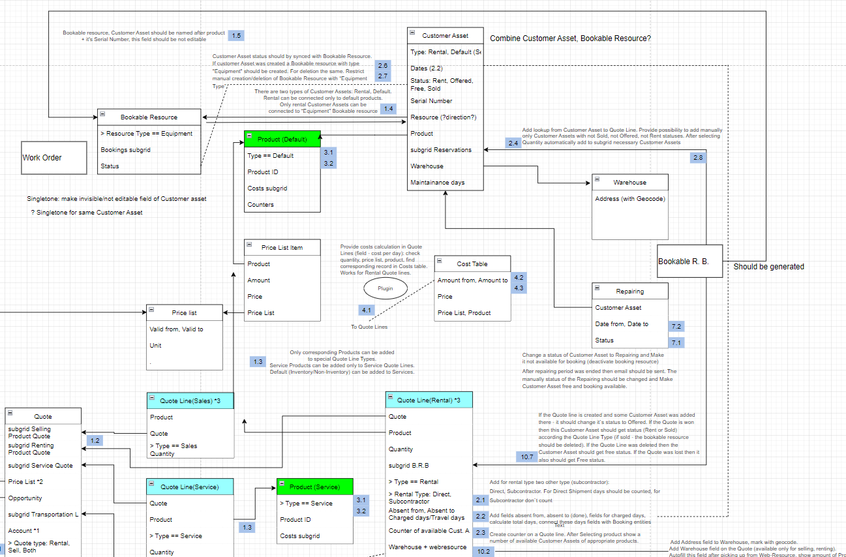This screenshot has height=557, width=846.
Task: Select 'Status' row in Bookable Resource
Action: (x=149, y=166)
